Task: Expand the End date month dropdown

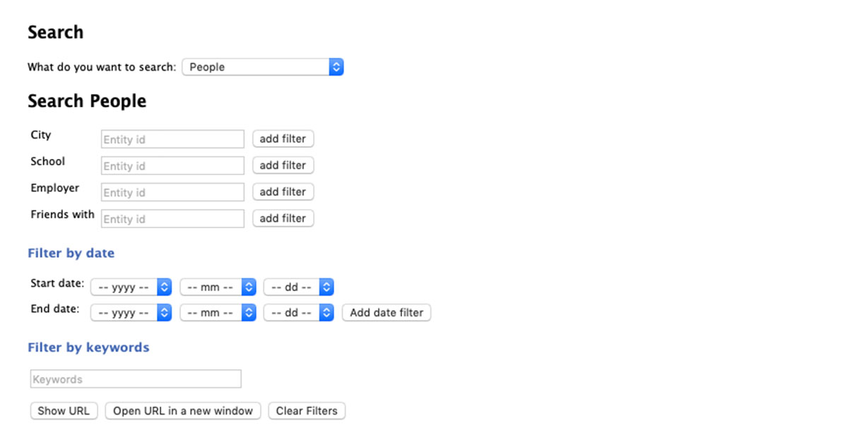Action: (218, 312)
